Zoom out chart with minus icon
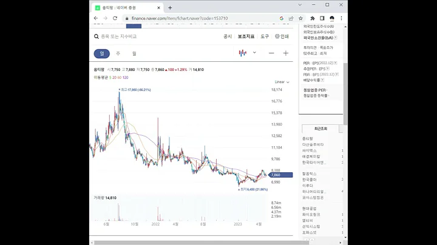This screenshot has width=437, height=245. [271, 53]
